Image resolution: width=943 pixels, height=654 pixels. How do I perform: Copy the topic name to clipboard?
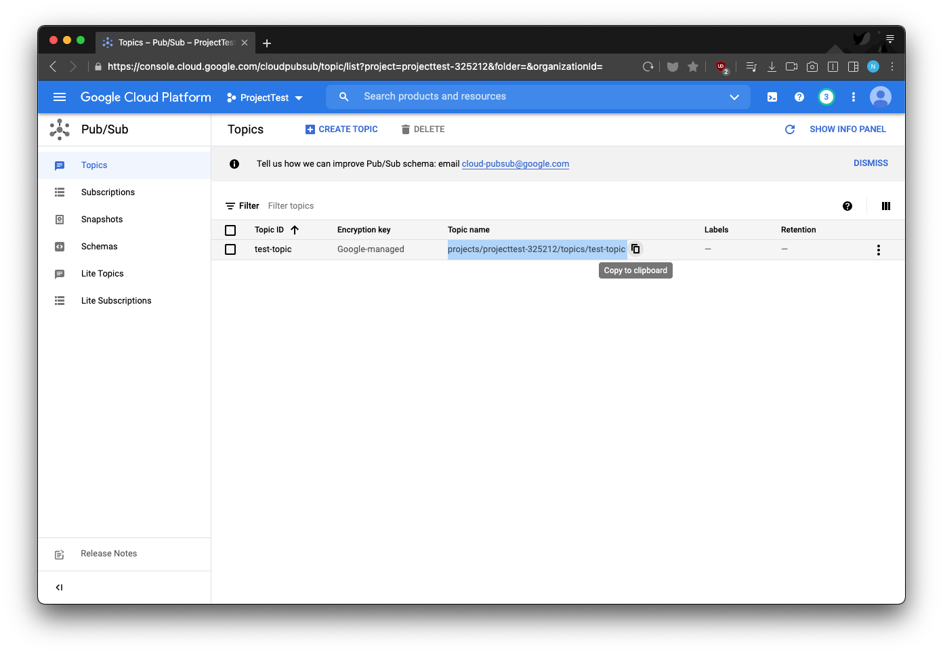(635, 249)
